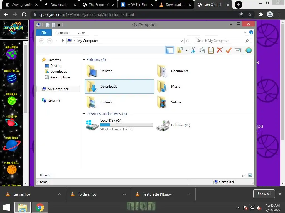Click the Windows Start button
The width and height of the screenshot is (285, 213).
click(x=7, y=207)
